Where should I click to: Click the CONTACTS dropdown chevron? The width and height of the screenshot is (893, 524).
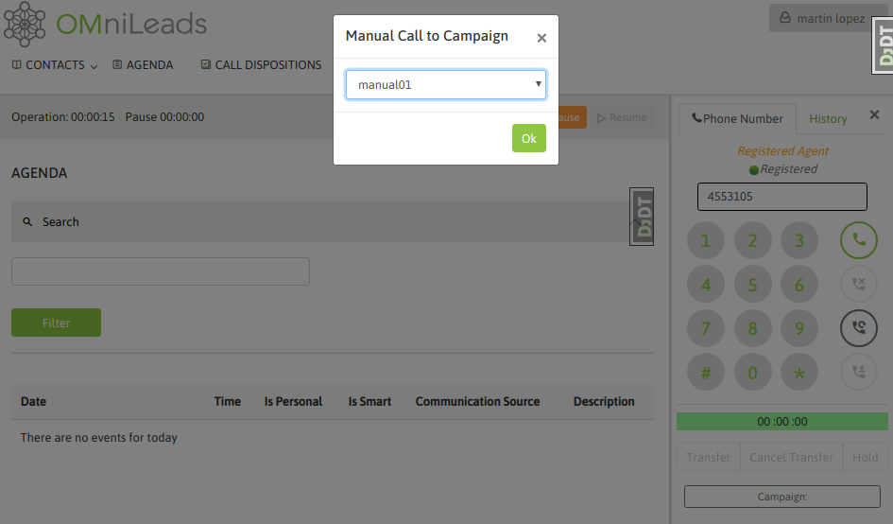pos(94,67)
